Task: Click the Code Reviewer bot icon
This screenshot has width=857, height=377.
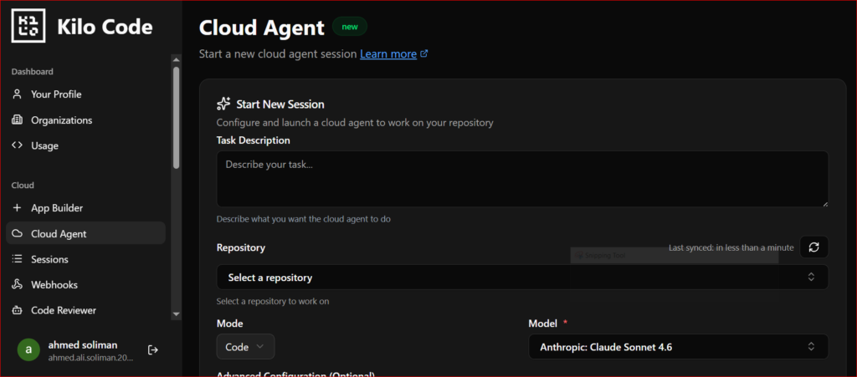Action: point(17,310)
